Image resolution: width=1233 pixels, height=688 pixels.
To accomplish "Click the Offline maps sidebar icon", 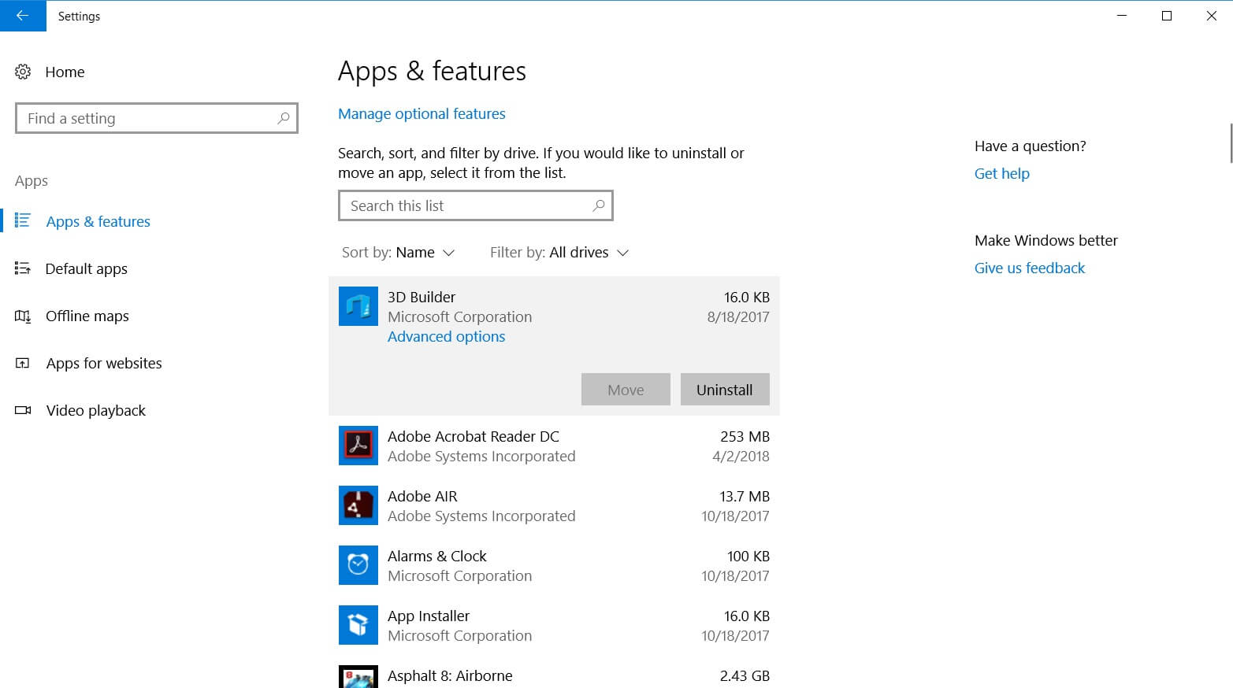I will point(23,316).
